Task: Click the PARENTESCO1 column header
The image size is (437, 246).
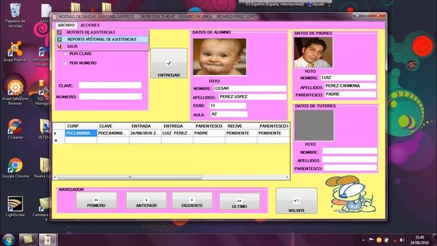Action: [x=273, y=126]
